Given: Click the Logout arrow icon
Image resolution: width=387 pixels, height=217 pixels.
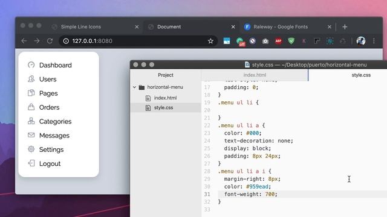Looking at the screenshot, I should click(31, 163).
